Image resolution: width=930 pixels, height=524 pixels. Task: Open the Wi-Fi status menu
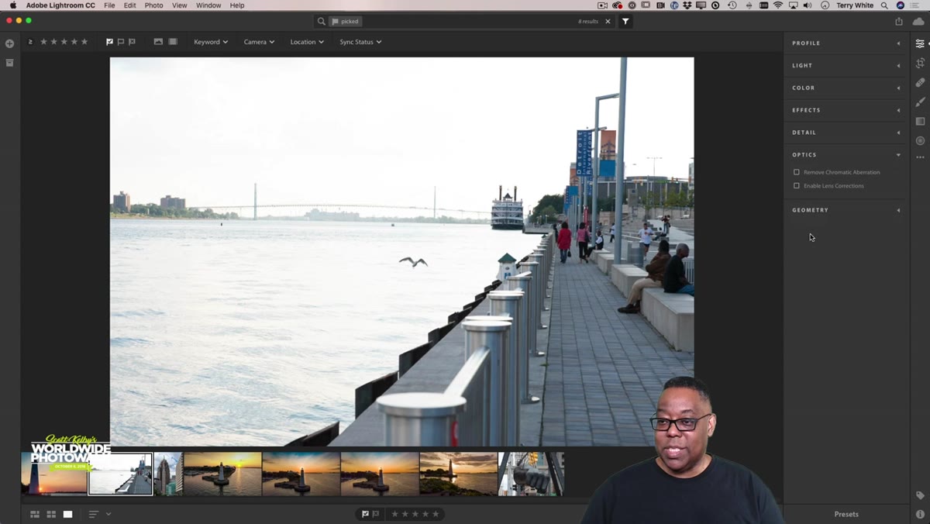coord(778,5)
